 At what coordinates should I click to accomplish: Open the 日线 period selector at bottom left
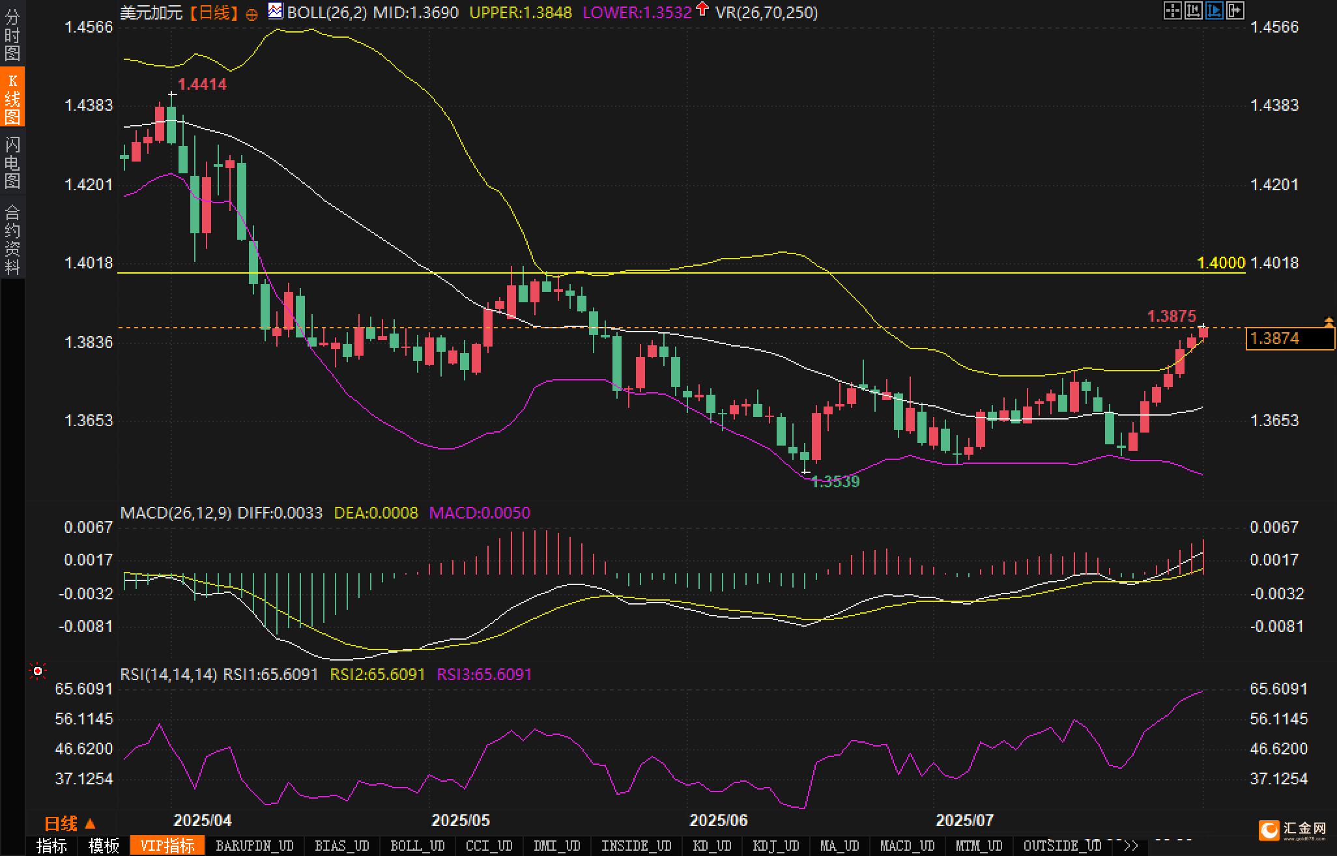70,824
